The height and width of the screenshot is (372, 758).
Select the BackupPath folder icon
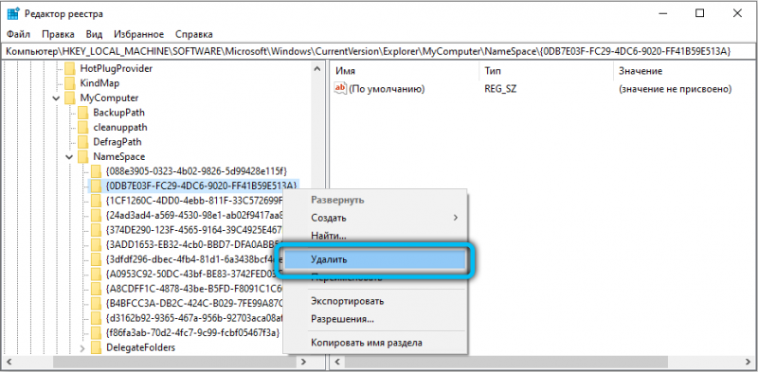click(x=83, y=113)
